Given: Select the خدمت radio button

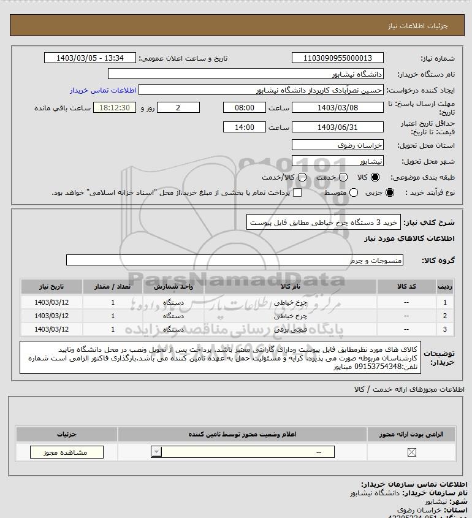Looking at the screenshot, I should (x=343, y=177).
